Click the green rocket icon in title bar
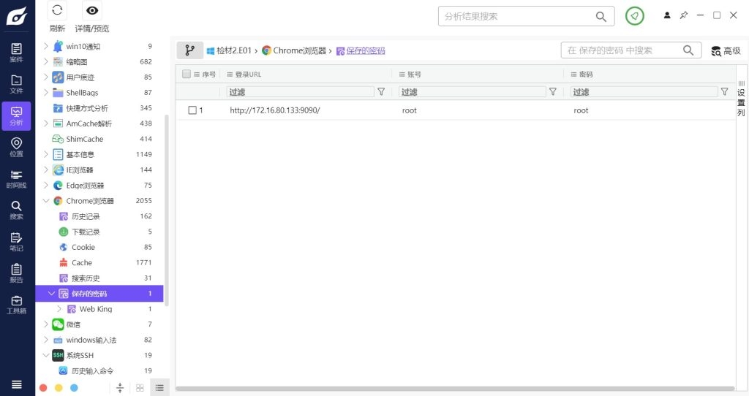This screenshot has height=396, width=749. [635, 16]
